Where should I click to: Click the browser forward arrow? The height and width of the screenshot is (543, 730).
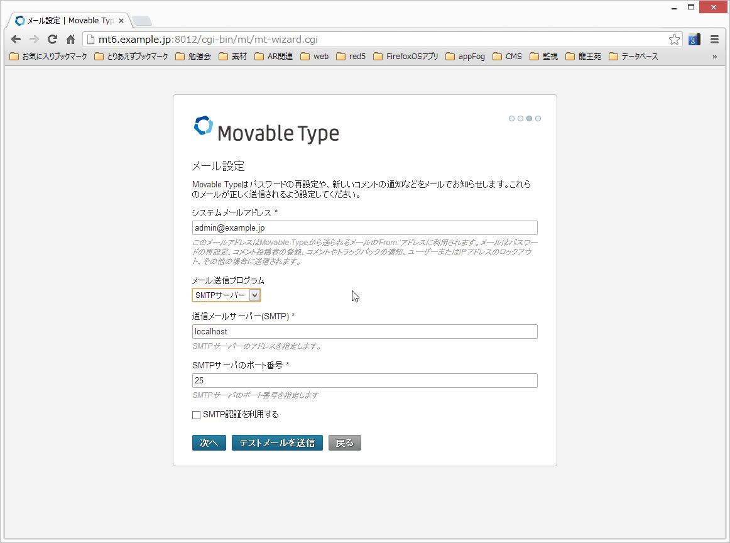pyautogui.click(x=34, y=40)
